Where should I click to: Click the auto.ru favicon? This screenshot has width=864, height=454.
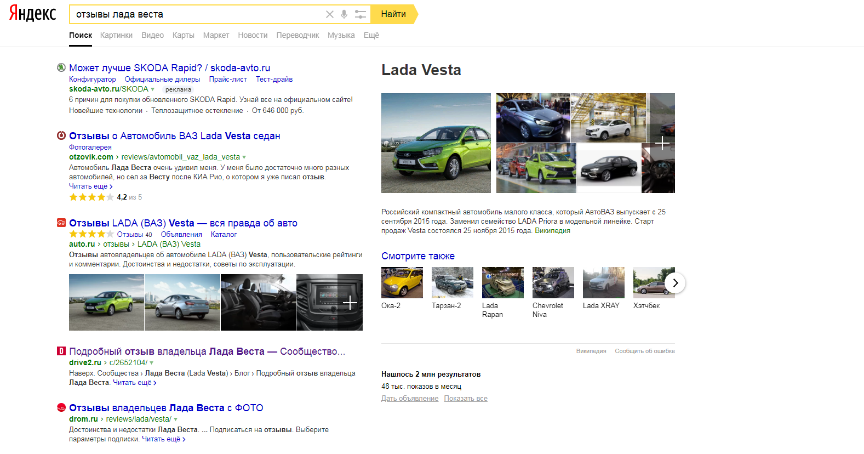point(61,223)
